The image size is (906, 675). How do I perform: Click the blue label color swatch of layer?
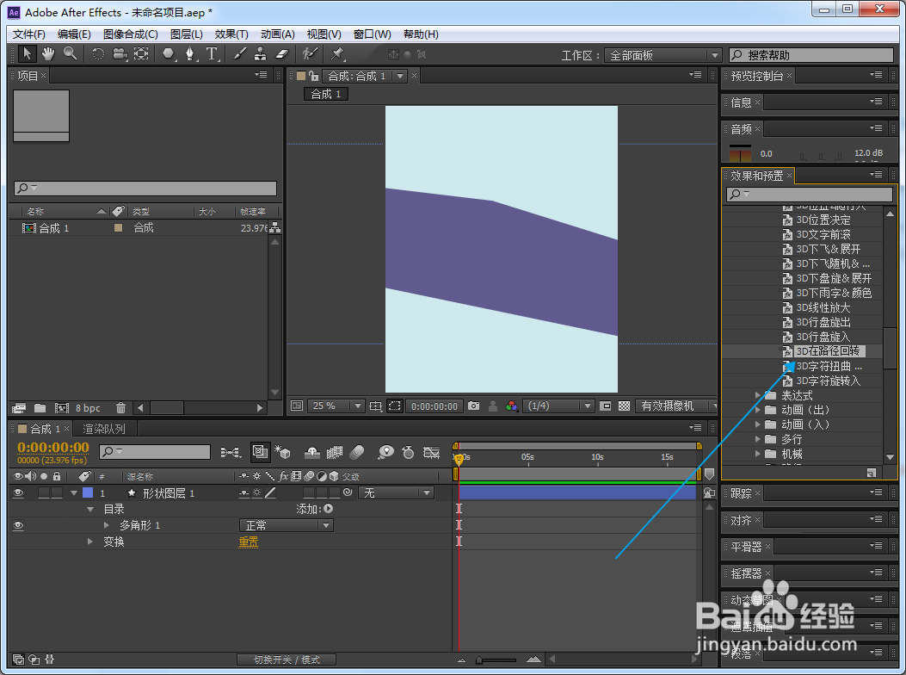click(x=88, y=492)
